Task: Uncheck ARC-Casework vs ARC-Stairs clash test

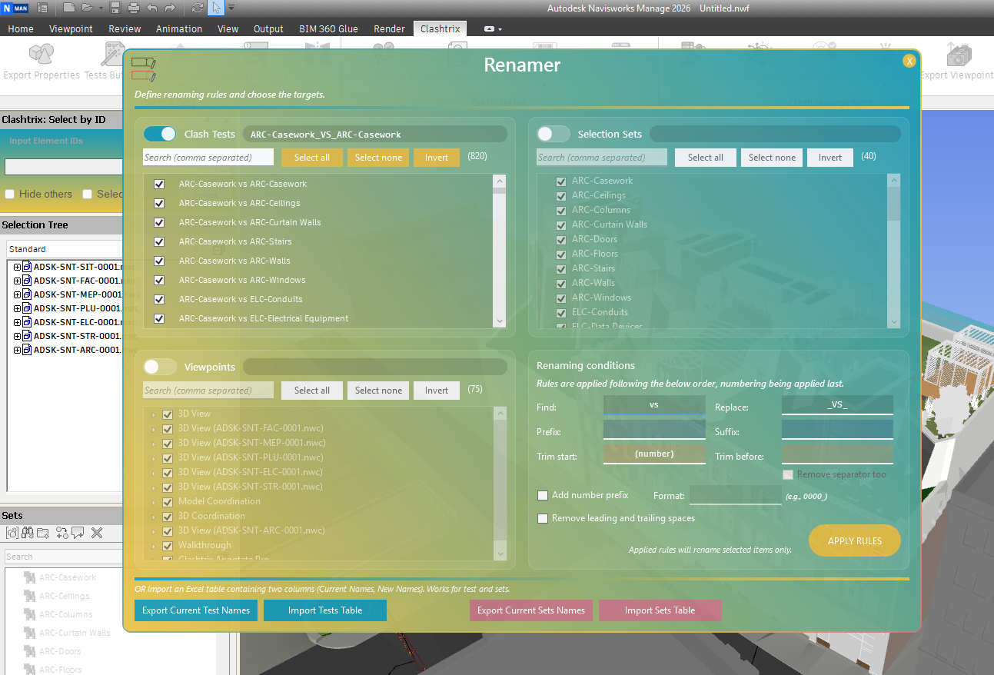Action: pyautogui.click(x=159, y=241)
